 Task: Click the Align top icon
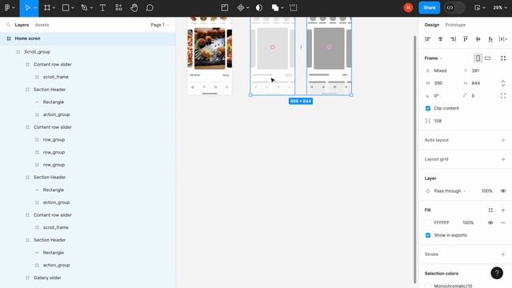[466, 39]
